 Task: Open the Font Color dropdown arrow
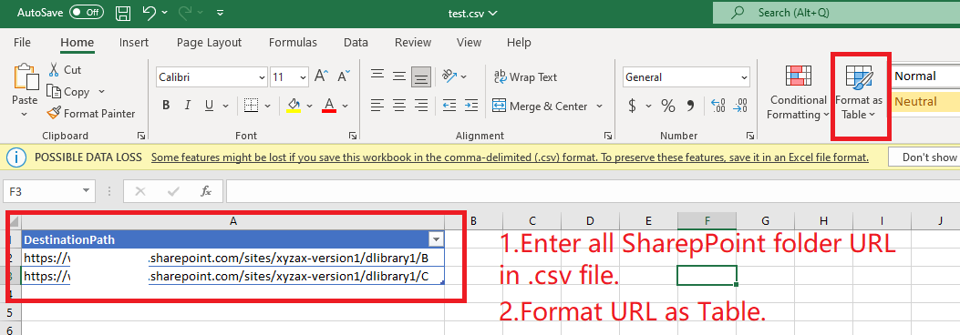[346, 106]
